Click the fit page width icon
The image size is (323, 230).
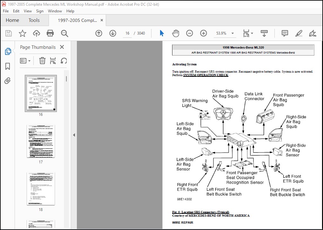(246, 33)
